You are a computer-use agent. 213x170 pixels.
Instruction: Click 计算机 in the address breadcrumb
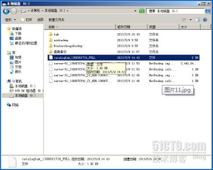pyautogui.click(x=35, y=11)
